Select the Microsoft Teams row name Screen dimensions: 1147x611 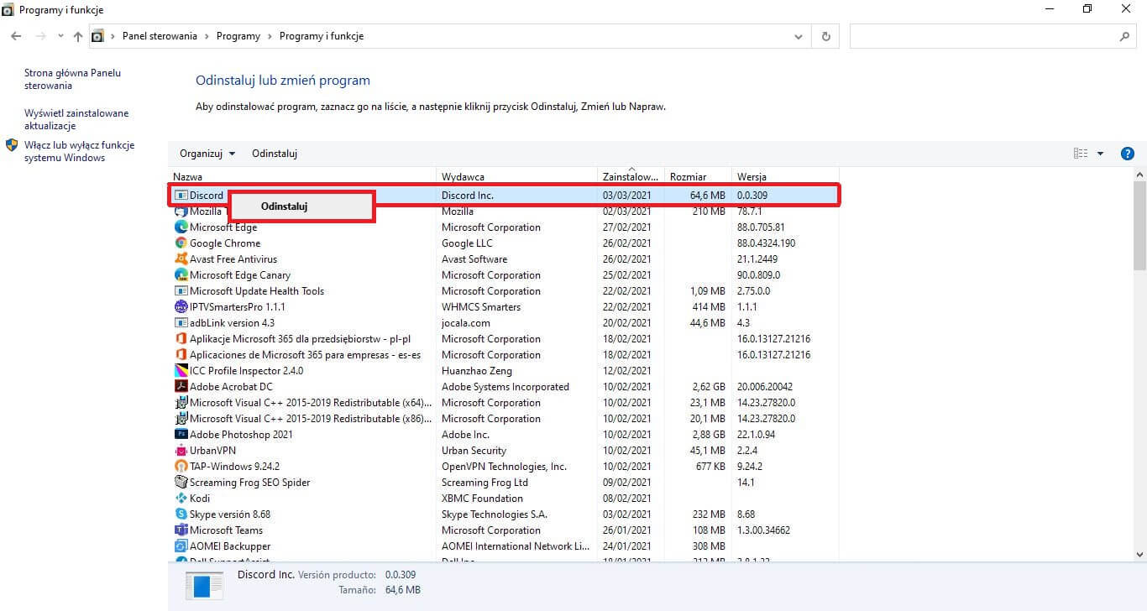pos(226,530)
